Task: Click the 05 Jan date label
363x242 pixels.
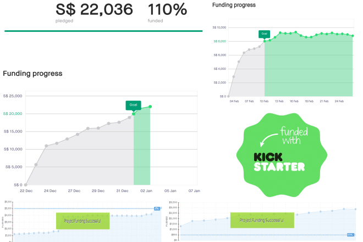Action: (170, 191)
